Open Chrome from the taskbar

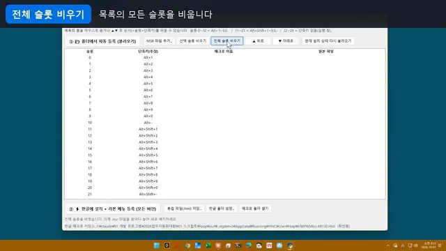click(x=187, y=245)
